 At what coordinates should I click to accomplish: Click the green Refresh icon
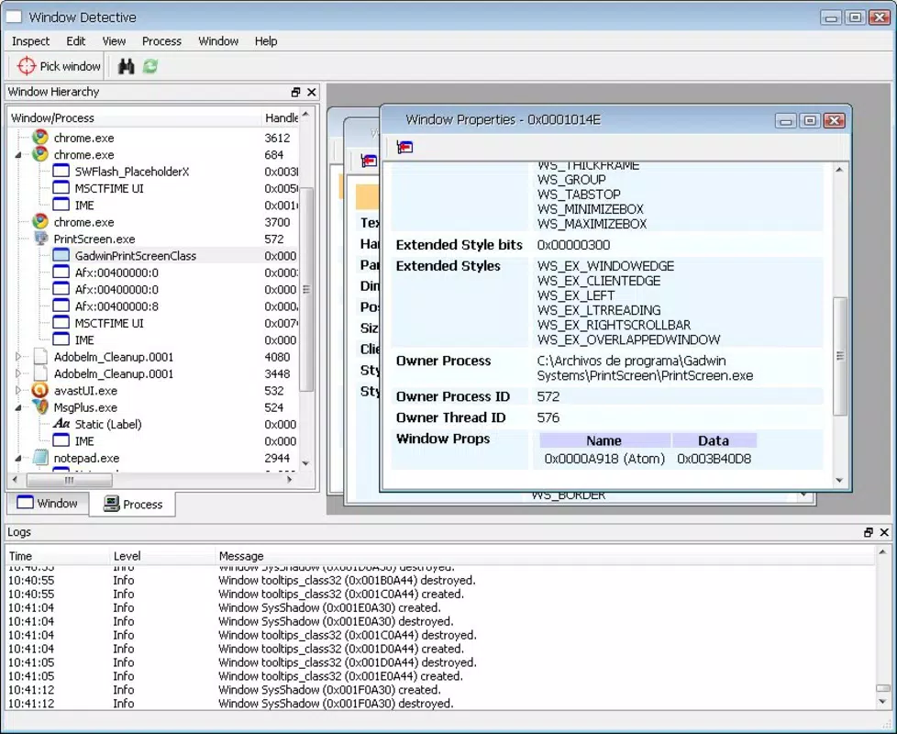[x=149, y=66]
